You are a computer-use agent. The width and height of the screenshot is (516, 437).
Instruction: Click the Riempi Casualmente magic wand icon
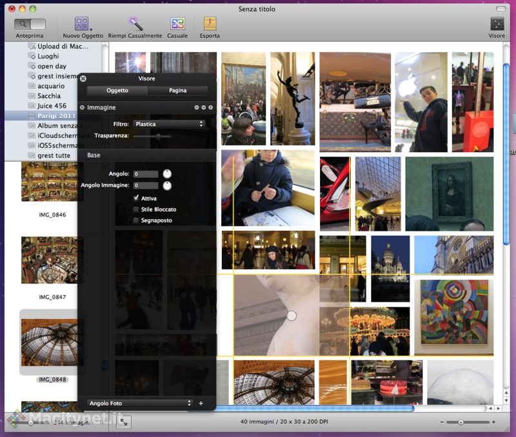tap(135, 24)
